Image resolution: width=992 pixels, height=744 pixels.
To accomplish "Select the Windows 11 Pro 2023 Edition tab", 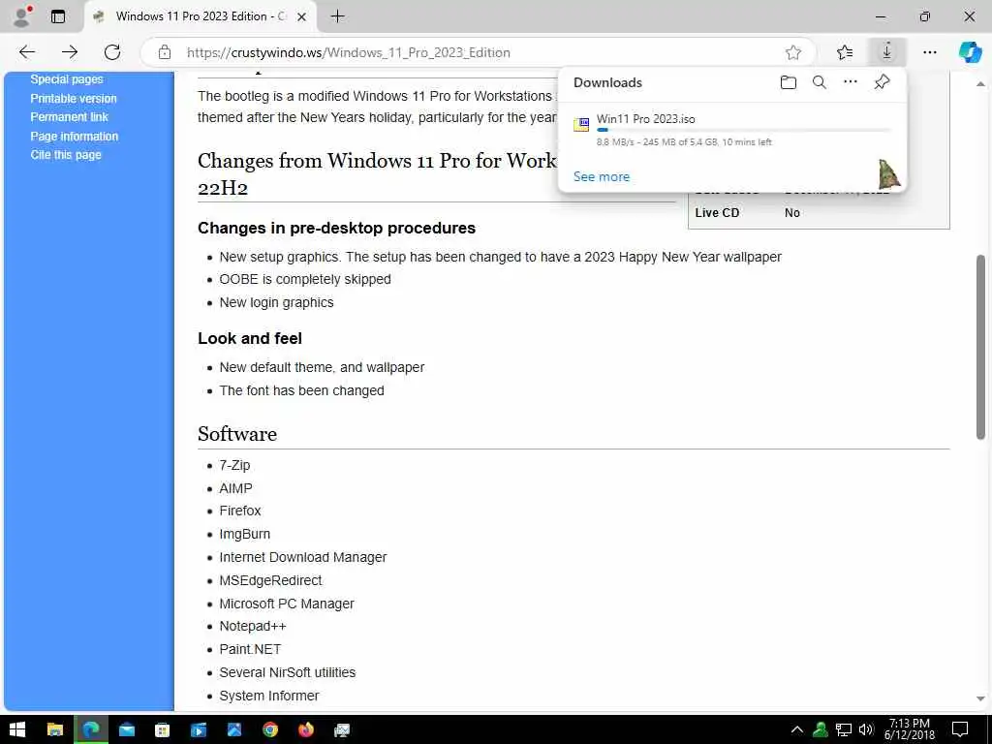I will [200, 16].
